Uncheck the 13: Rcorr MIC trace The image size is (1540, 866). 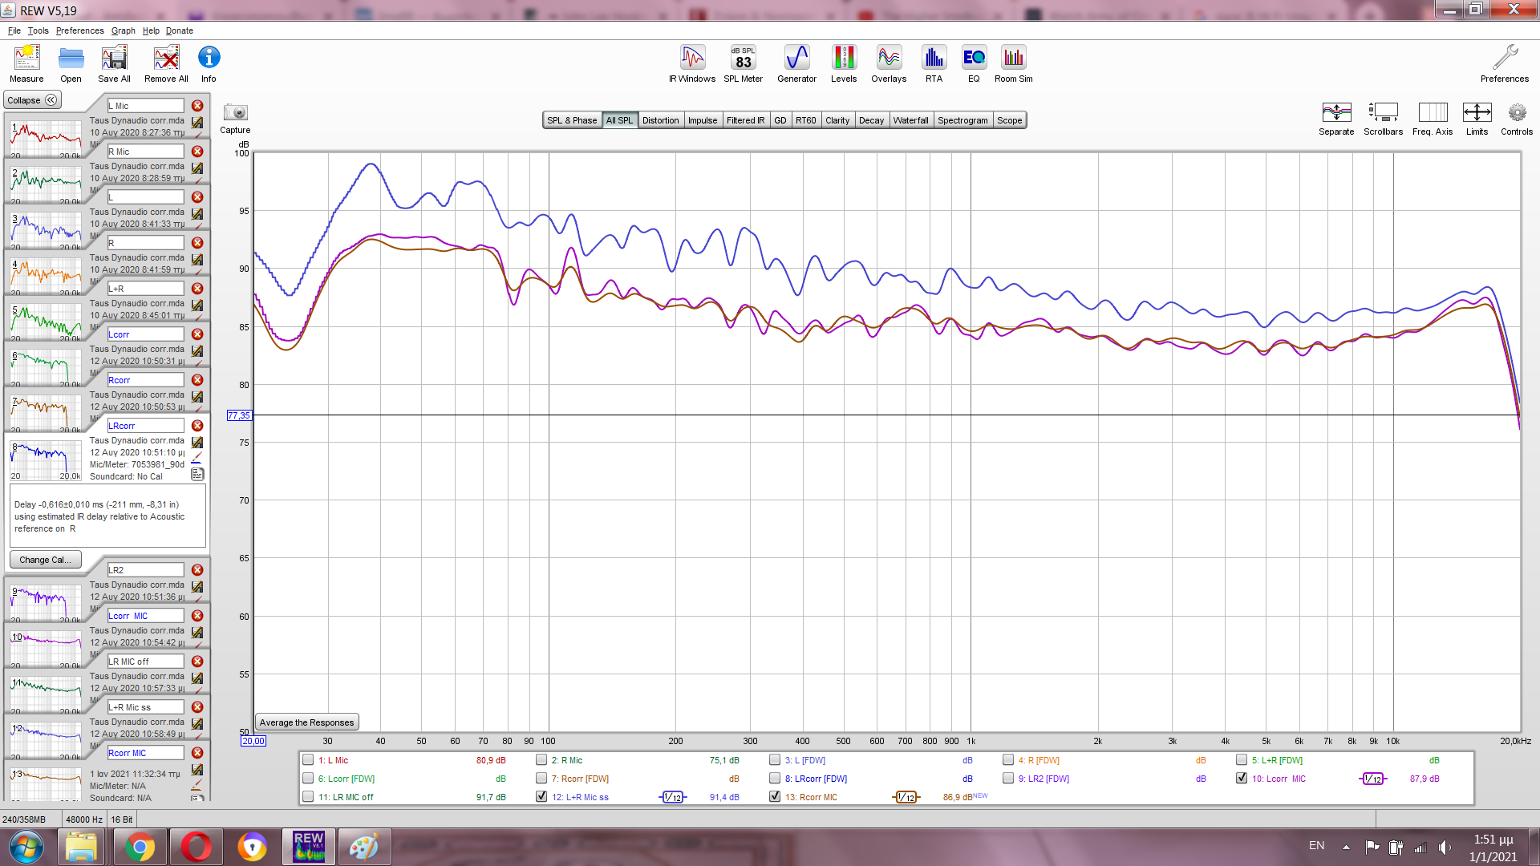775,797
